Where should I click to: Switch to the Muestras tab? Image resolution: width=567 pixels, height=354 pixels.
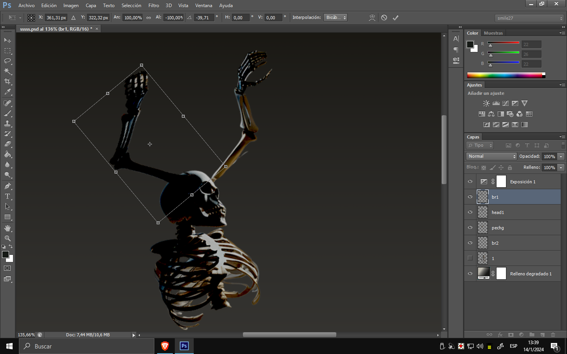tap(493, 33)
